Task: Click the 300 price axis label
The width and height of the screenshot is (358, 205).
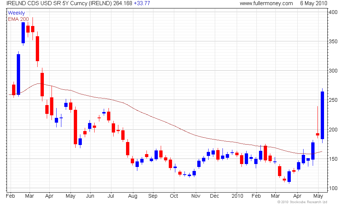Action: [x=333, y=71]
